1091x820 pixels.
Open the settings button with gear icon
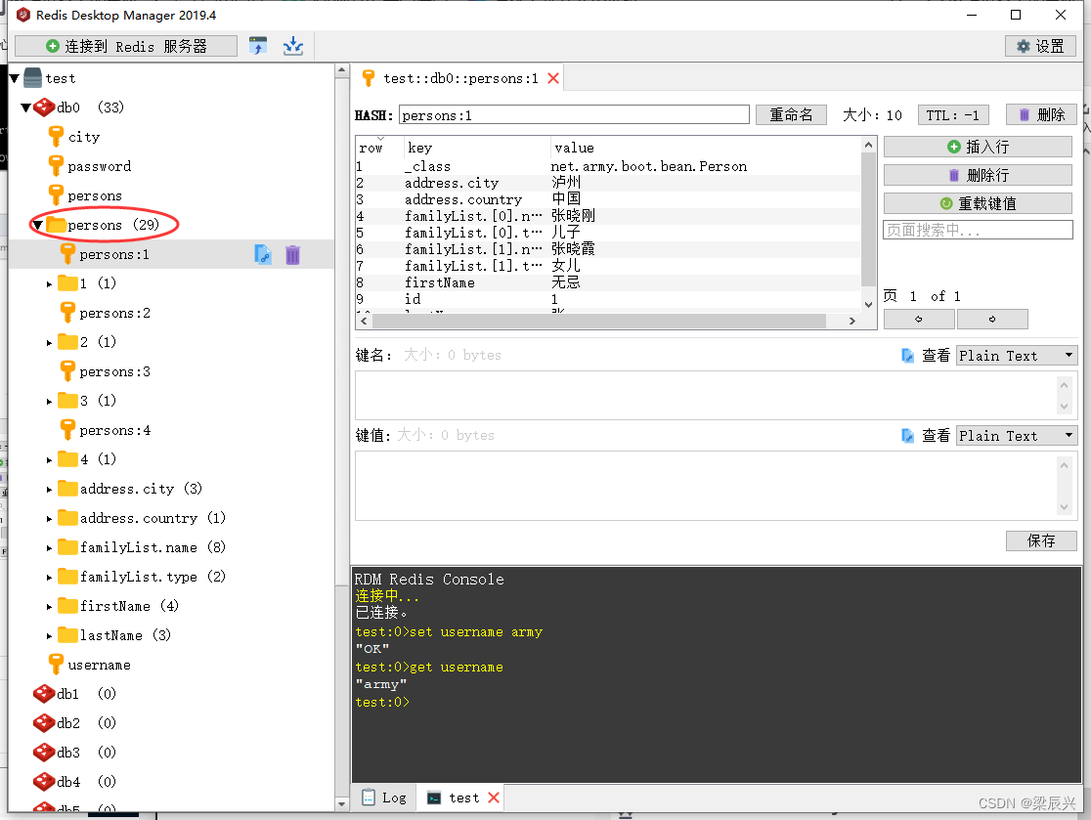point(1040,46)
